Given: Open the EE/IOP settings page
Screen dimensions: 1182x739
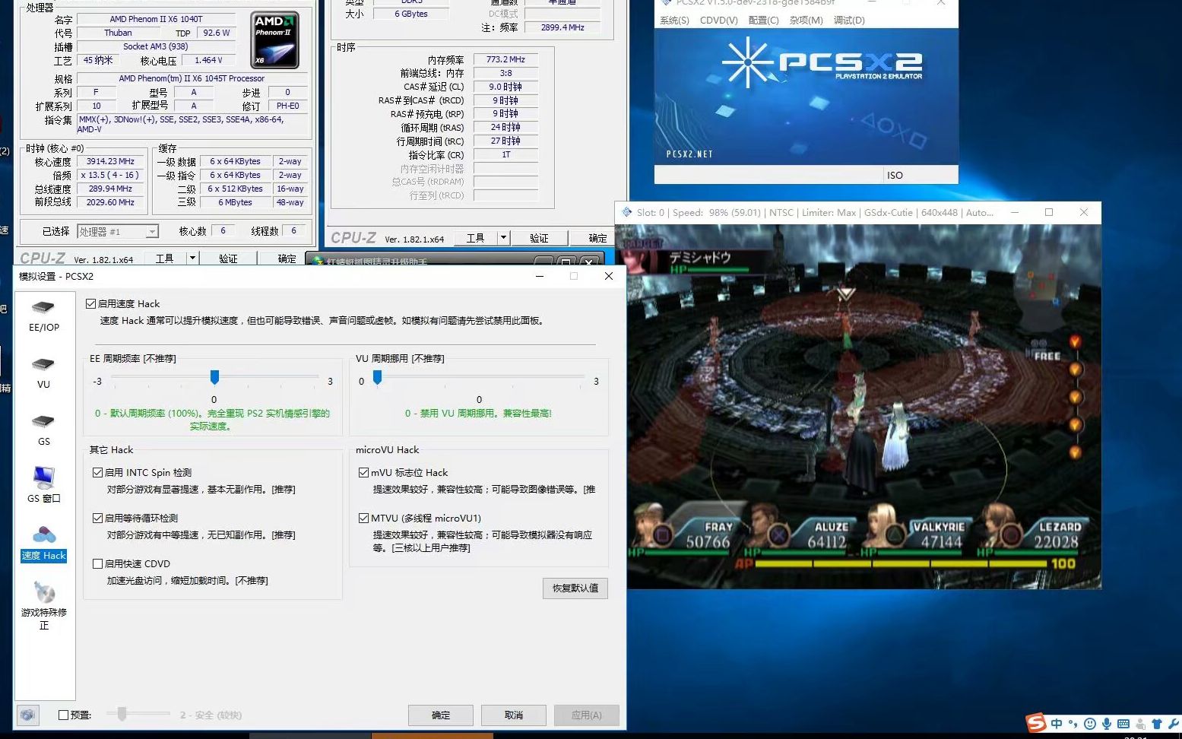Looking at the screenshot, I should tap(43, 316).
